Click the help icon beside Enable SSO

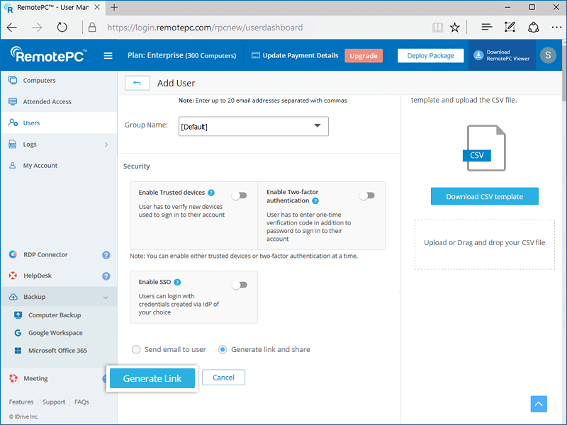177,282
